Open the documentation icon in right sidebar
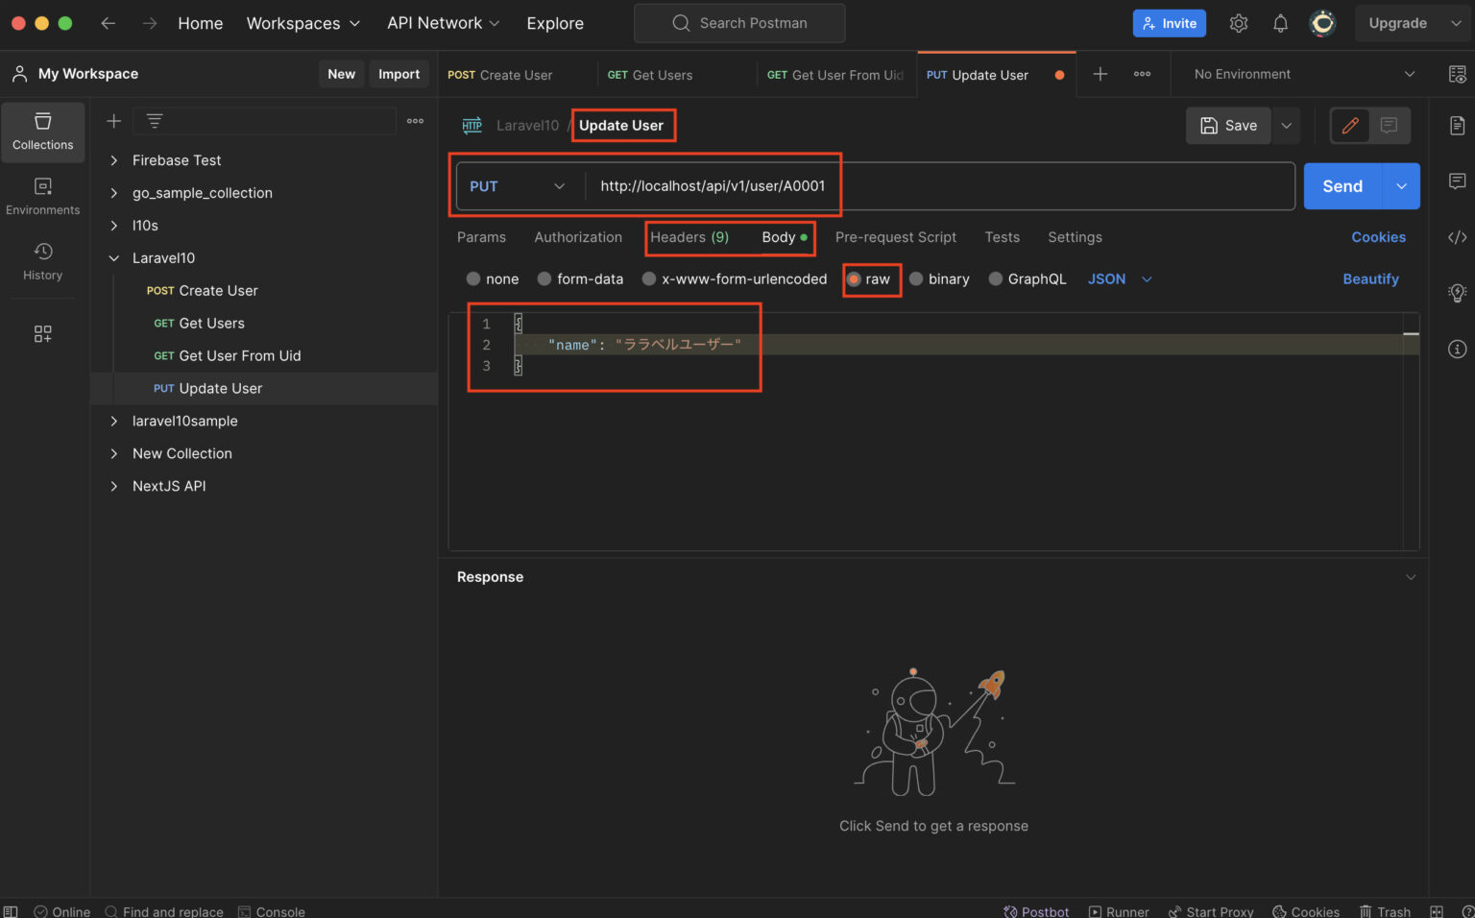 (1458, 125)
